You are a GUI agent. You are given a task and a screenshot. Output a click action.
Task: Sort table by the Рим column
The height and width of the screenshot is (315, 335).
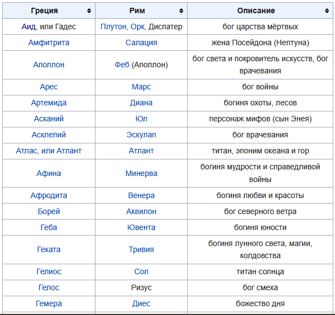coord(181,11)
